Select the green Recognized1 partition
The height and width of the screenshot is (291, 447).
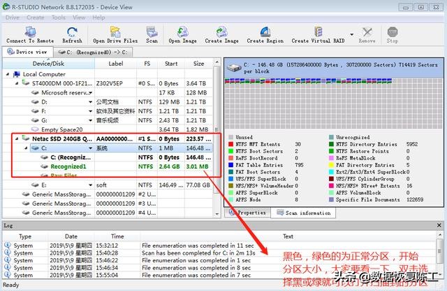[68, 166]
